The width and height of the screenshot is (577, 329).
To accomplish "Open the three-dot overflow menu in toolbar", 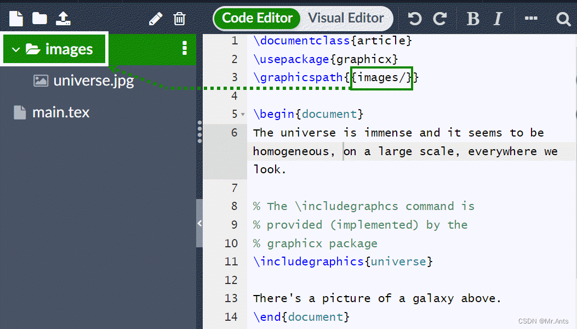I will [x=530, y=18].
